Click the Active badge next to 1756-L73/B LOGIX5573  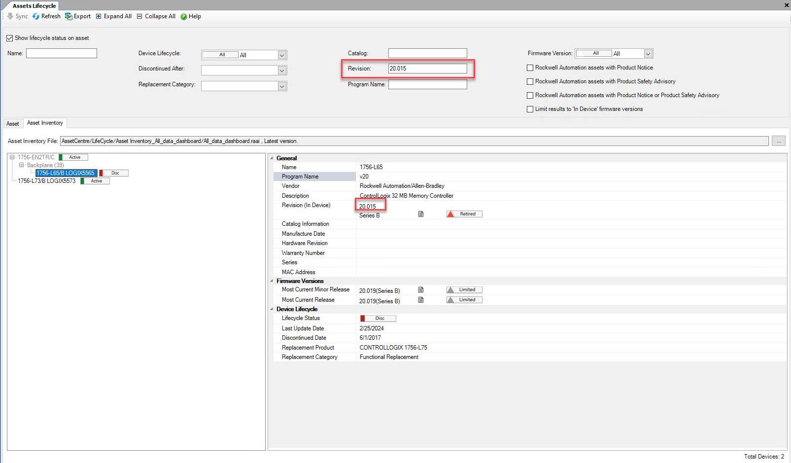(x=95, y=181)
